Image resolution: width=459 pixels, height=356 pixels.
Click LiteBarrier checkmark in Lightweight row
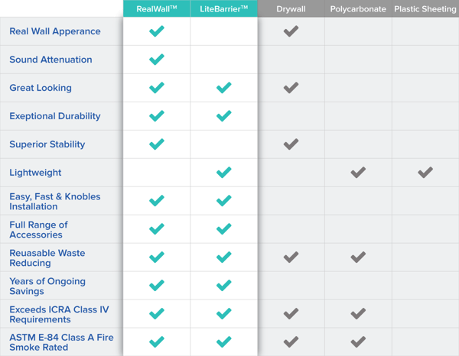coord(224,173)
